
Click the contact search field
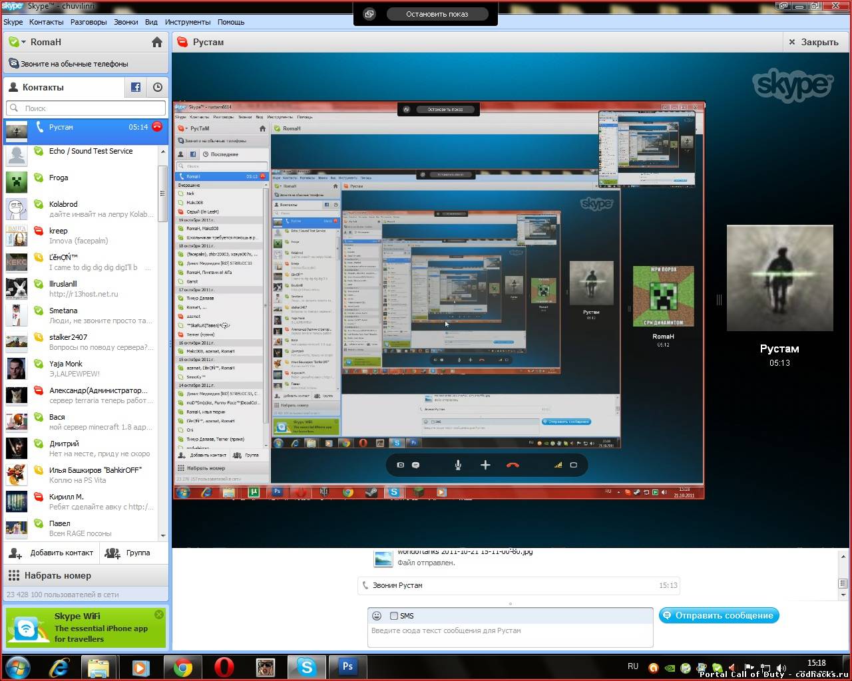pos(86,108)
